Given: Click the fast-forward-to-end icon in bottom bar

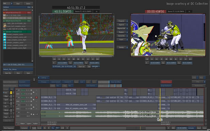Looking at the screenshot, I should click(x=173, y=128).
